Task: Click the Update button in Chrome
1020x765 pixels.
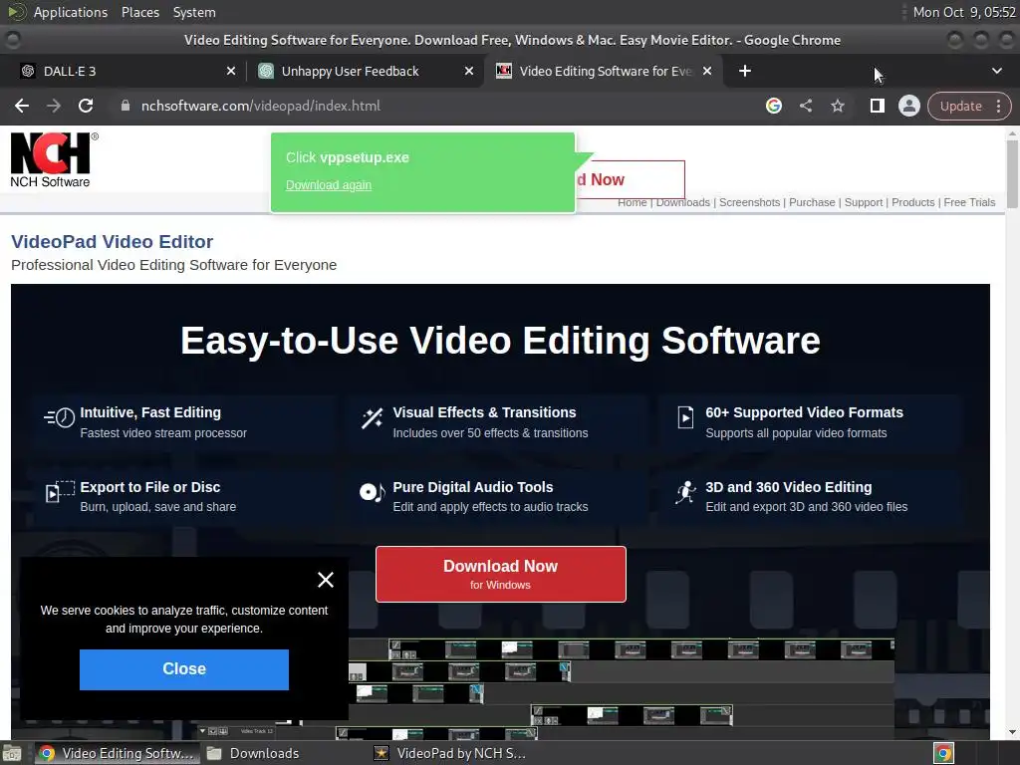Action: coord(960,106)
